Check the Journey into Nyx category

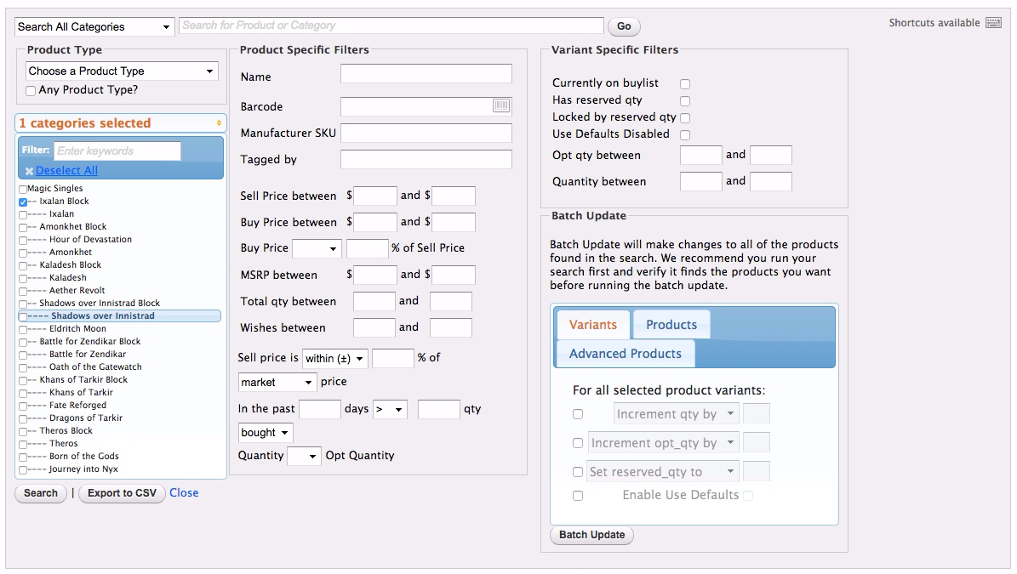tap(23, 470)
